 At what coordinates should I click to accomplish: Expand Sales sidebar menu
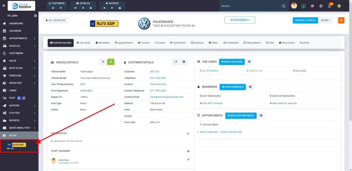pyautogui.click(x=19, y=61)
